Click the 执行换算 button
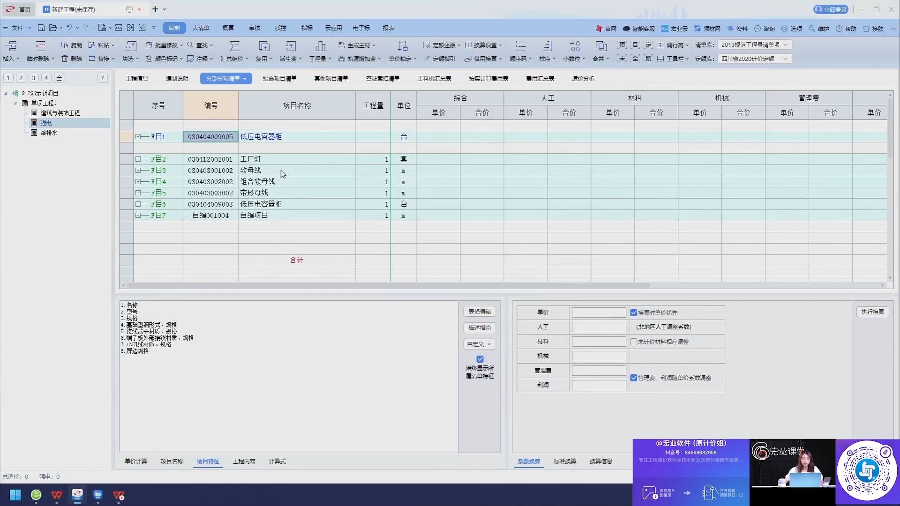900x506 pixels. coord(872,312)
